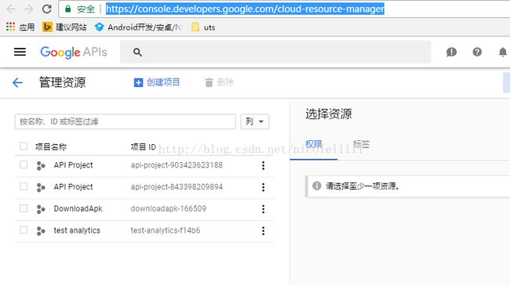
Task: Click project icon for api-project-903423623188
Action: [x=41, y=165]
